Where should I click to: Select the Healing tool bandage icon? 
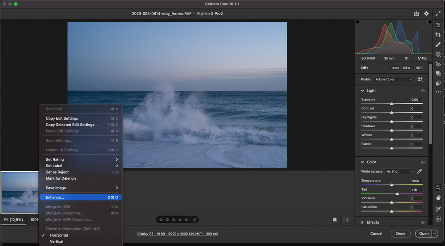pos(438,44)
